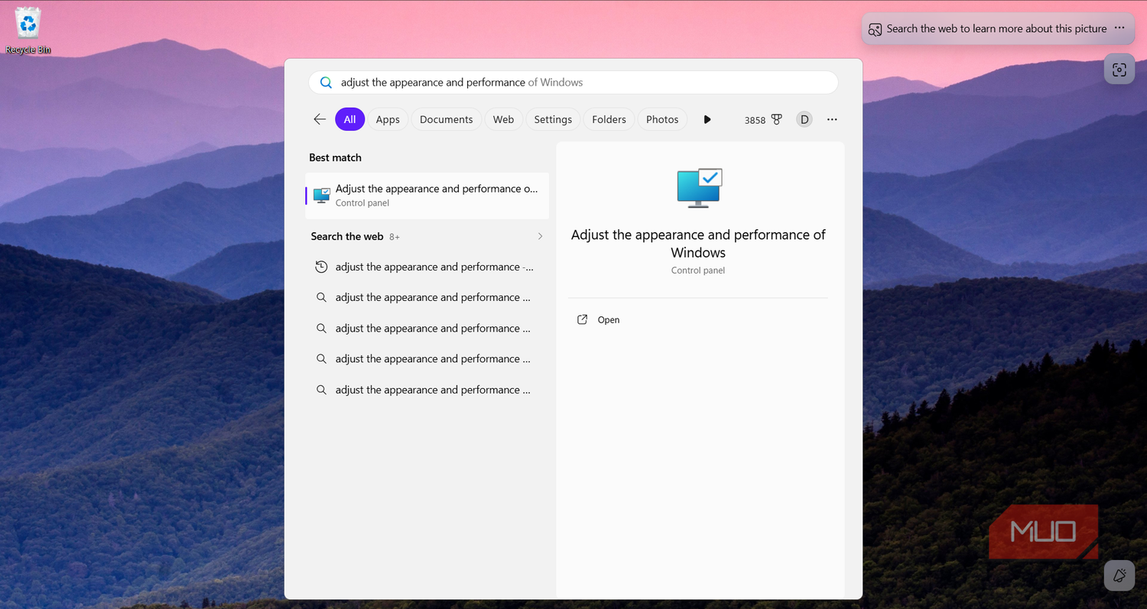Switch to the Settings filter tab
This screenshot has width=1147, height=609.
pyautogui.click(x=553, y=119)
